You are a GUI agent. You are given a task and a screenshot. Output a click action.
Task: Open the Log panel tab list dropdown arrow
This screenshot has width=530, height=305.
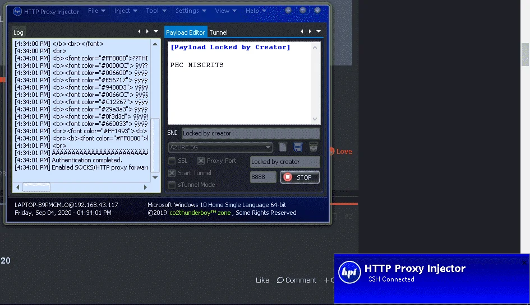pyautogui.click(x=156, y=31)
